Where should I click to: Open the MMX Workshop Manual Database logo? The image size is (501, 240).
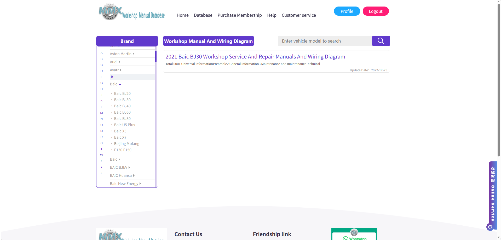pyautogui.click(x=132, y=12)
